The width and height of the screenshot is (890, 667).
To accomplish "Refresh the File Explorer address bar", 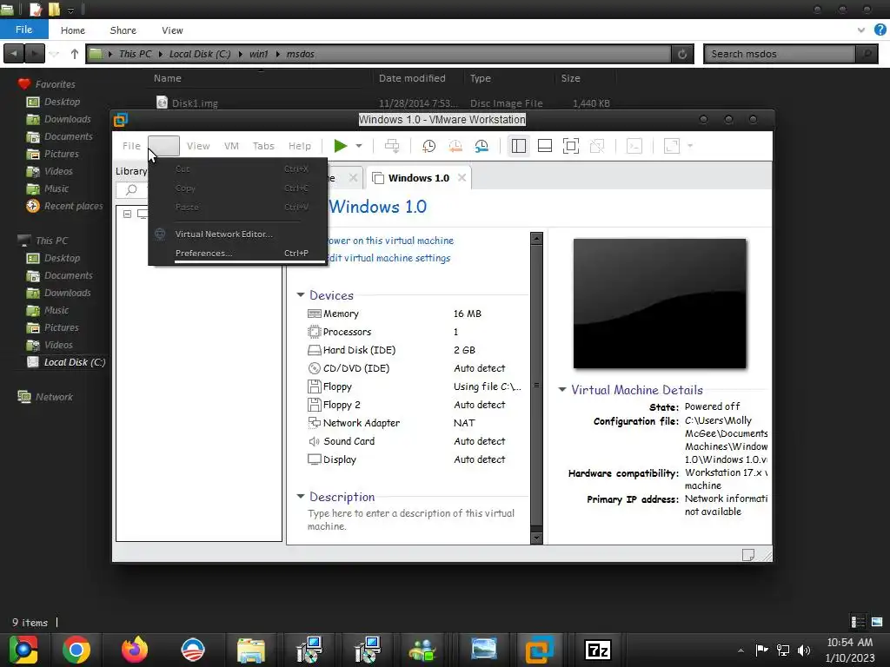I will 682,54.
